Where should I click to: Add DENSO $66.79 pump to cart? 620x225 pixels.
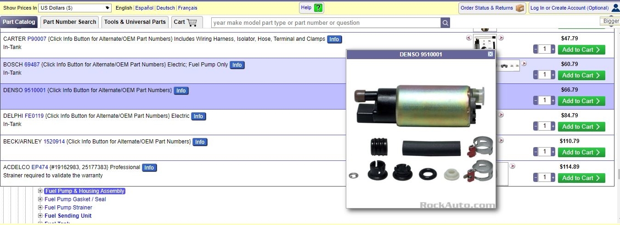pos(581,101)
